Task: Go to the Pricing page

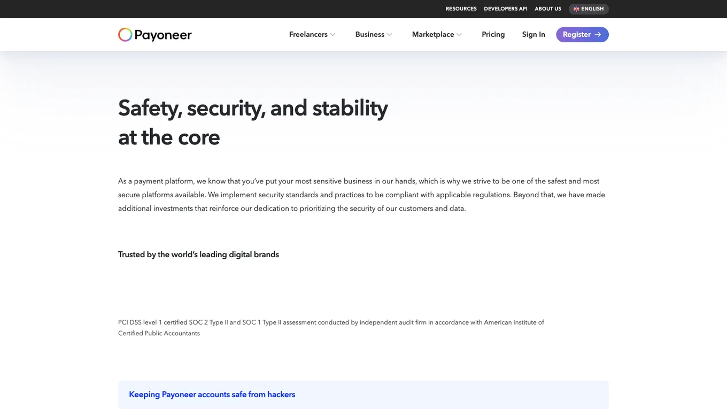Action: click(493, 35)
